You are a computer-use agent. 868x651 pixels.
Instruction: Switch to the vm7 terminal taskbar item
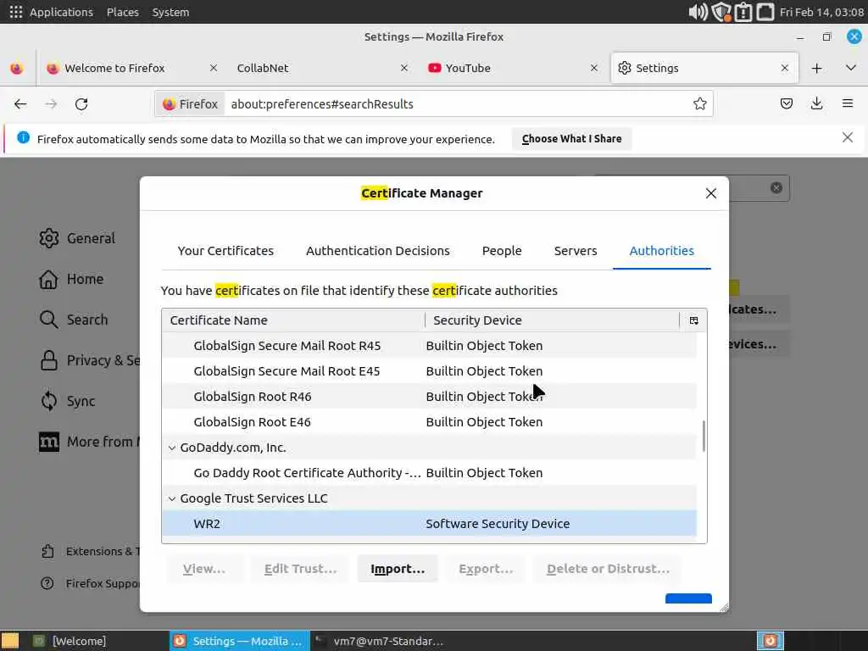click(x=379, y=641)
